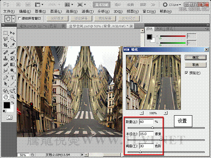
Task: Uncheck the preview checkbox in USM dialog
Action: [187, 73]
